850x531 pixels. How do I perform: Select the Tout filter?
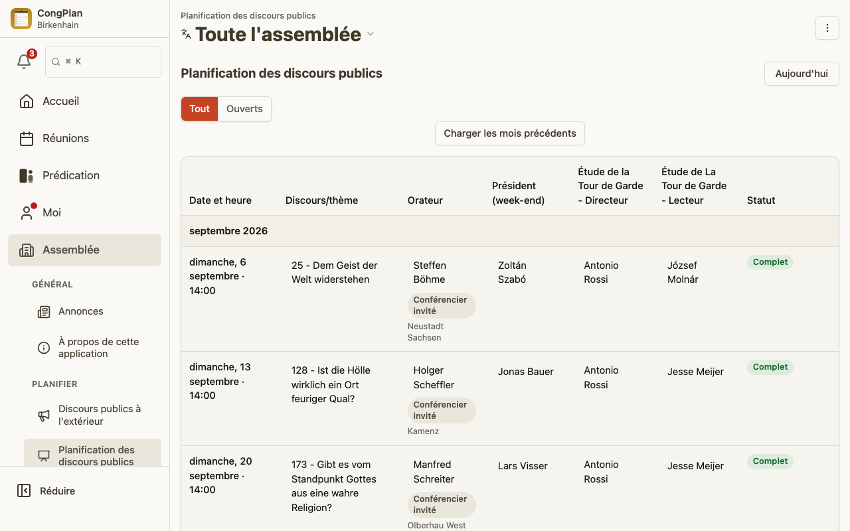point(199,109)
